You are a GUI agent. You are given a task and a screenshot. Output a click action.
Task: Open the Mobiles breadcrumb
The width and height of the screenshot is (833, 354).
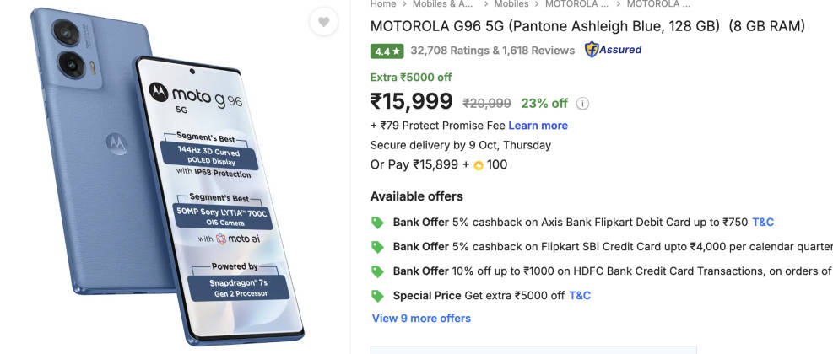(511, 4)
